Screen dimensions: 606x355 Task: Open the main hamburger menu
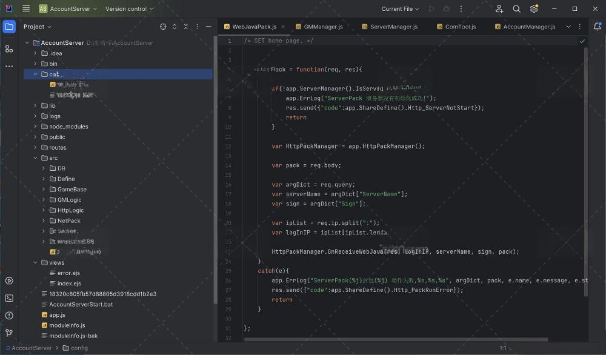26,9
